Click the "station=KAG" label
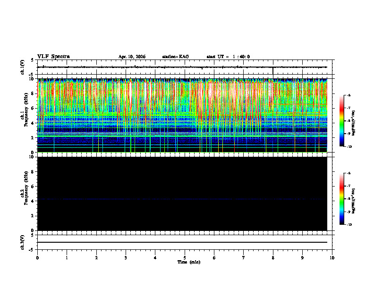This screenshot has width=374, height=289. [x=175, y=57]
